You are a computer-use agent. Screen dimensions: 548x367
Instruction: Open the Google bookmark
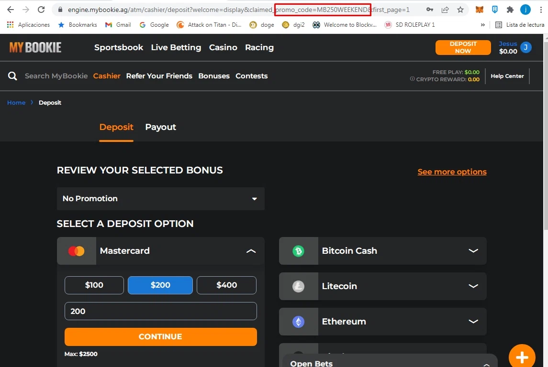click(154, 25)
